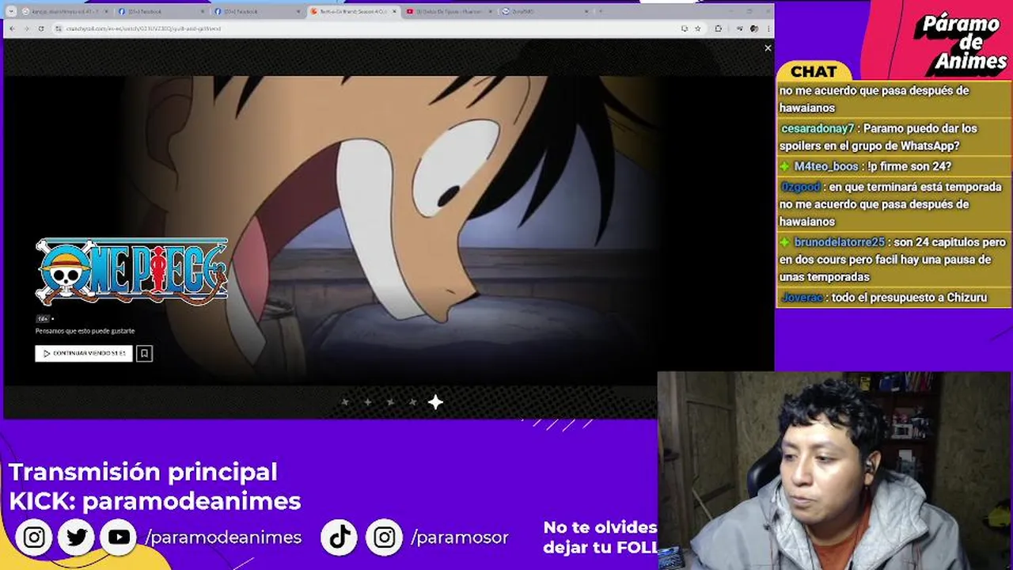Open the Chrome profile avatar
Viewport: 1013px width, 570px height.
pos(754,28)
